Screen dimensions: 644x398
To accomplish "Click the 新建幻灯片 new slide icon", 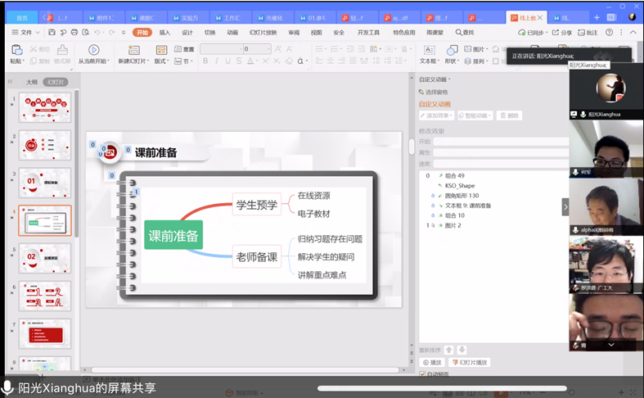I will click(133, 50).
